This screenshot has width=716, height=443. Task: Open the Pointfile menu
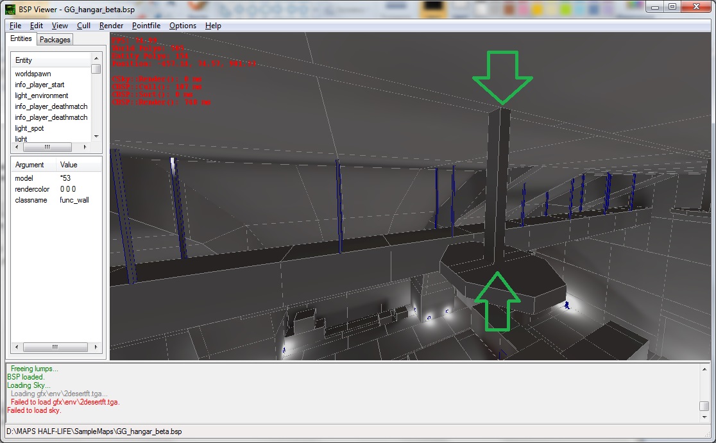[147, 26]
